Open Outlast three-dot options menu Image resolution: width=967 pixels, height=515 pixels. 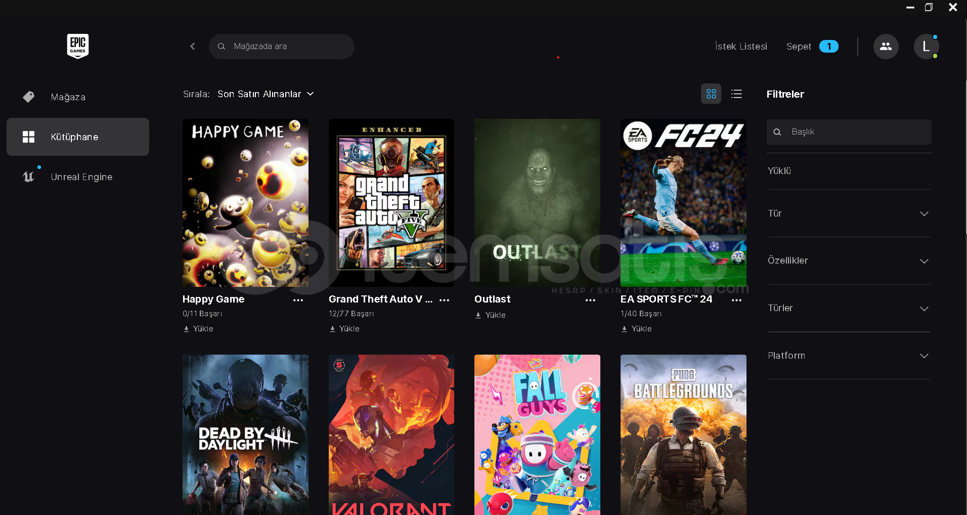(x=590, y=300)
